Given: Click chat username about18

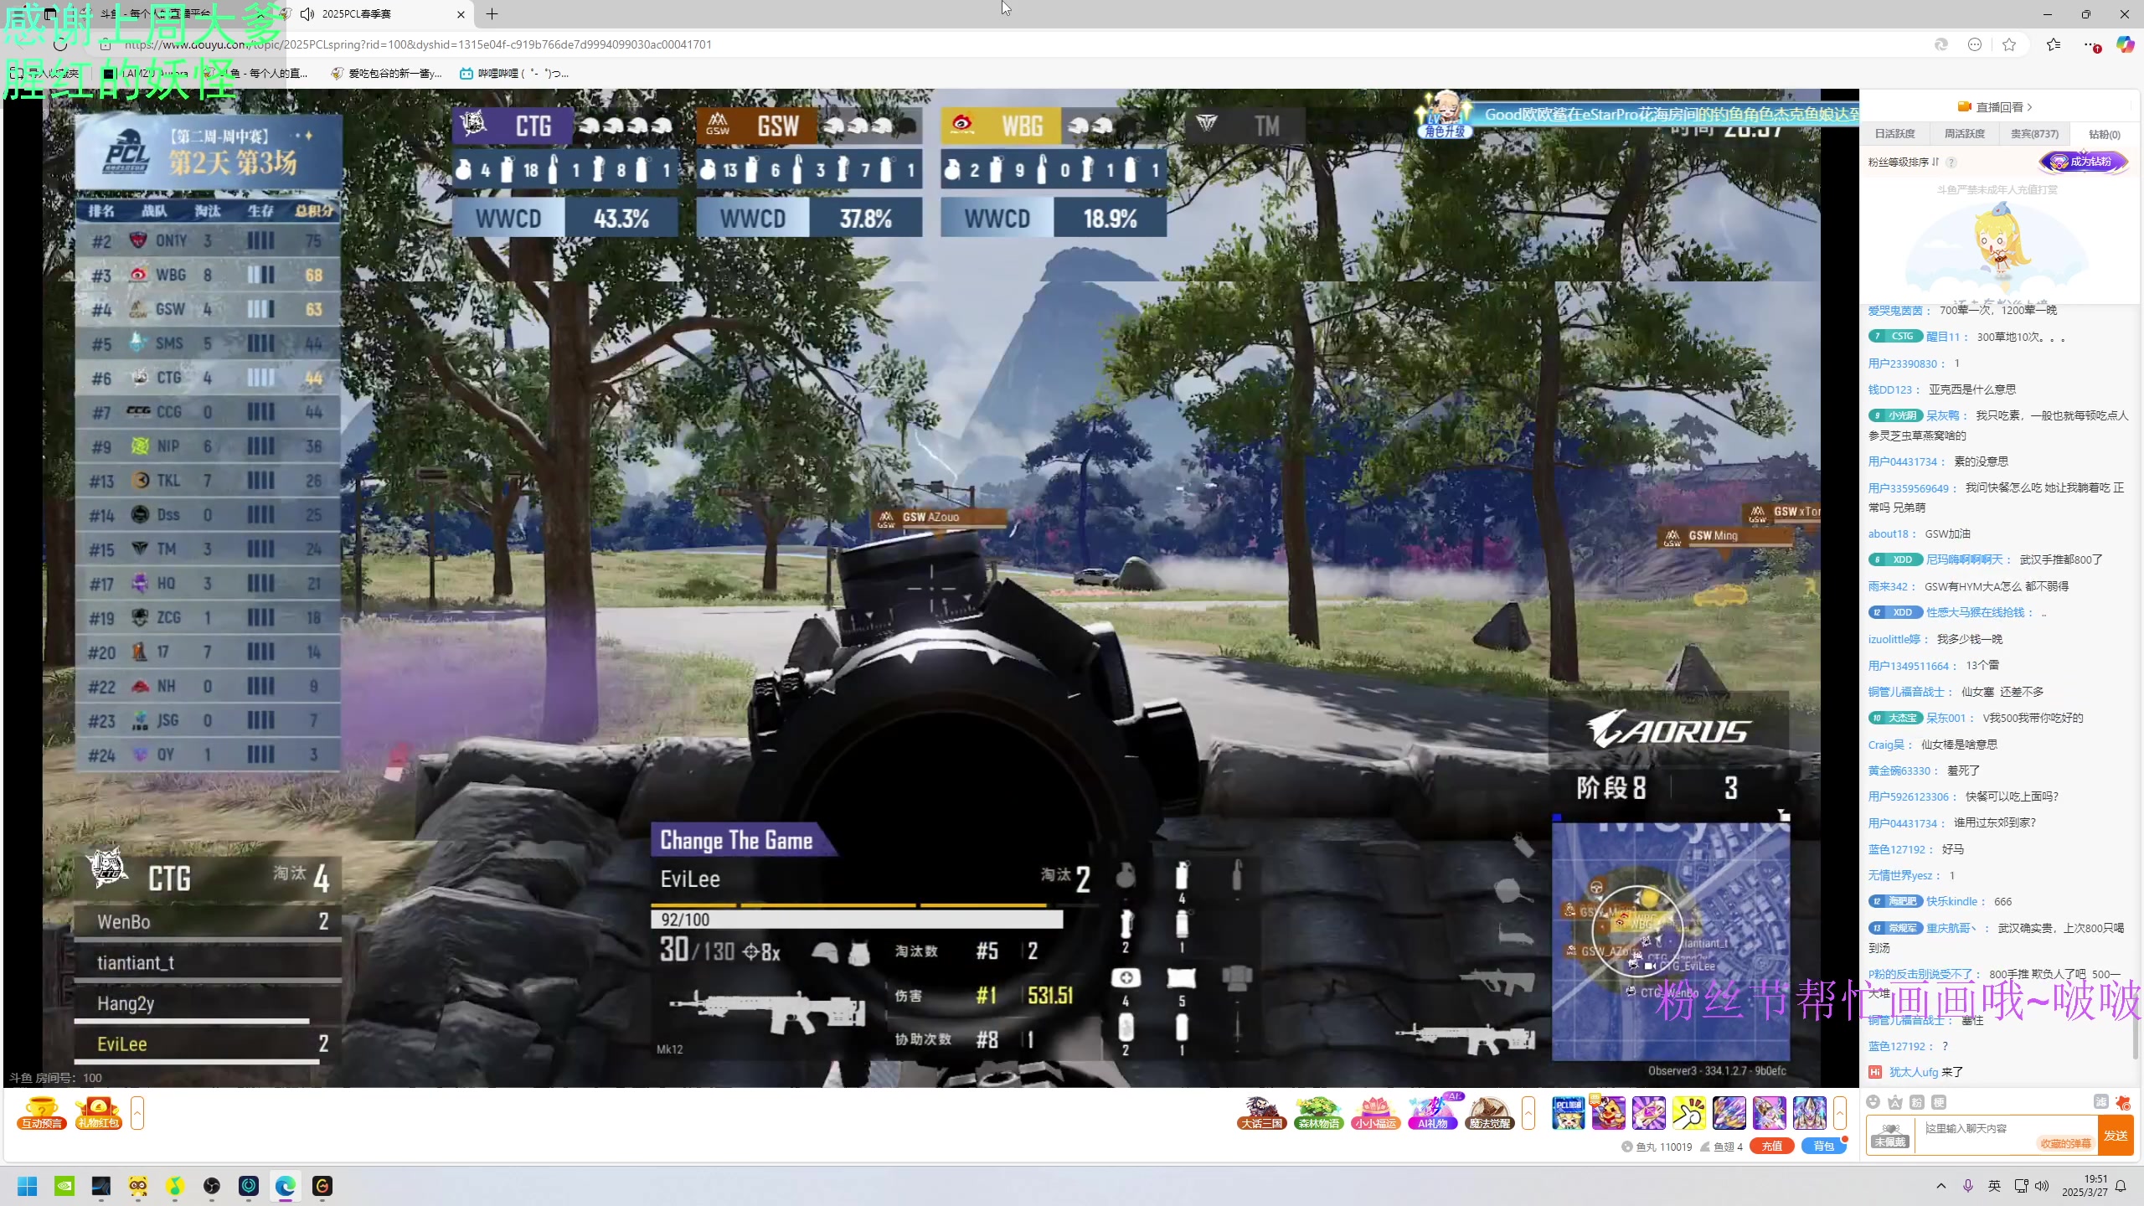Looking at the screenshot, I should 1889,533.
